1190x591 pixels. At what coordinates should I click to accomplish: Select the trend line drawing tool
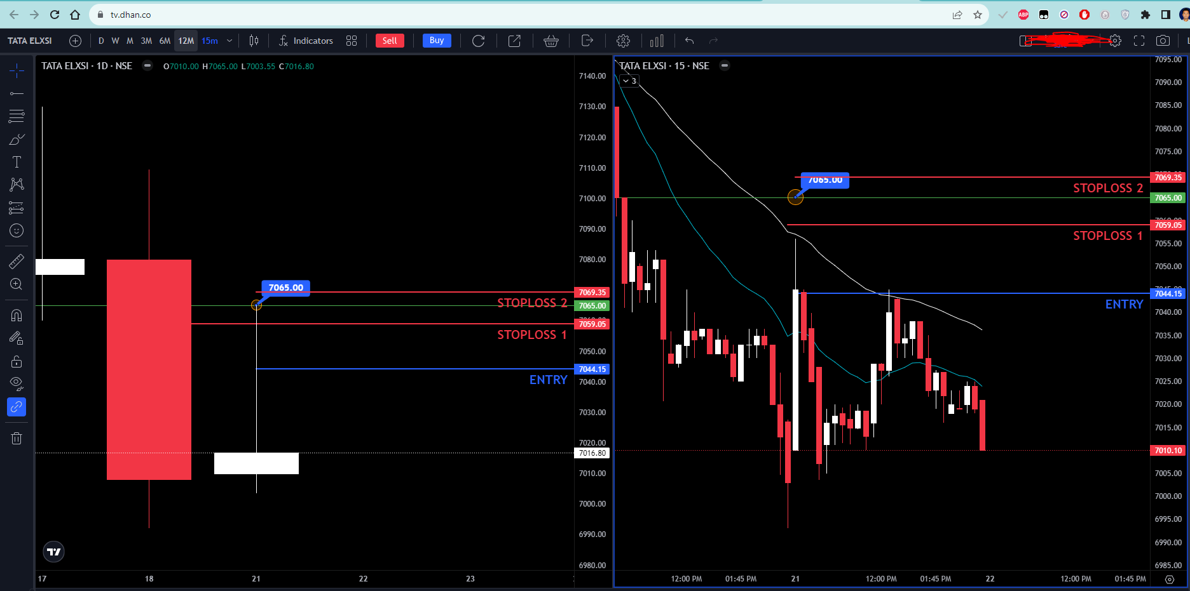(x=17, y=94)
